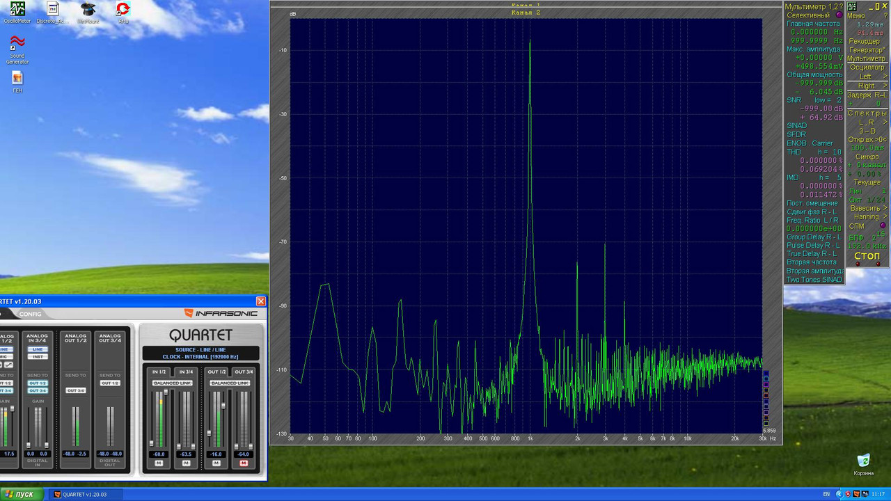Image resolution: width=891 pixels, height=501 pixels.
Task: Select INST for Analog In 3/4
Action: (x=38, y=356)
